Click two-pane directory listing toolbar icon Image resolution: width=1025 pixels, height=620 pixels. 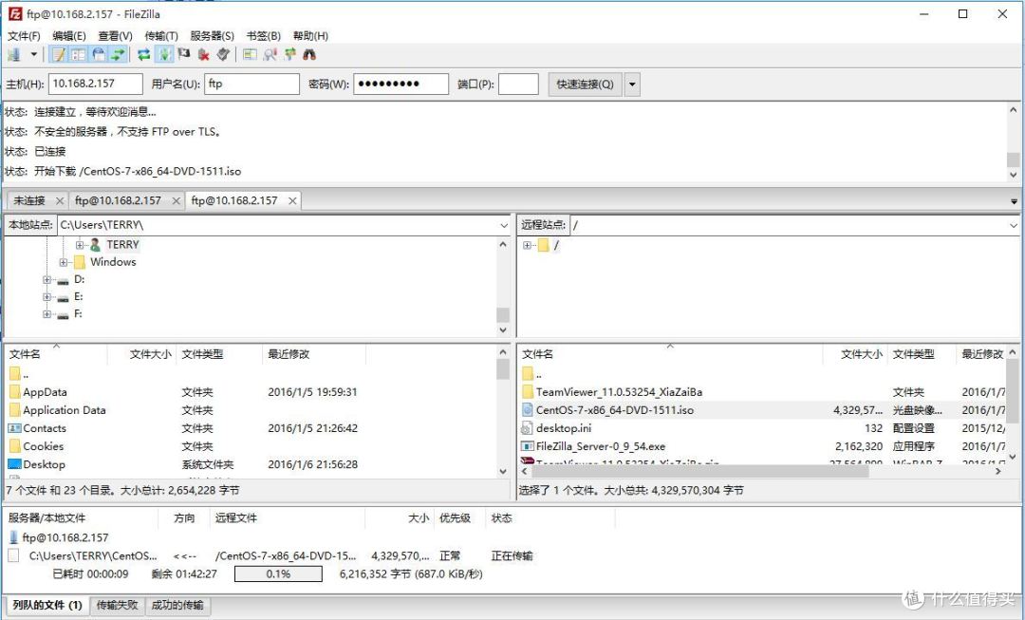point(249,55)
